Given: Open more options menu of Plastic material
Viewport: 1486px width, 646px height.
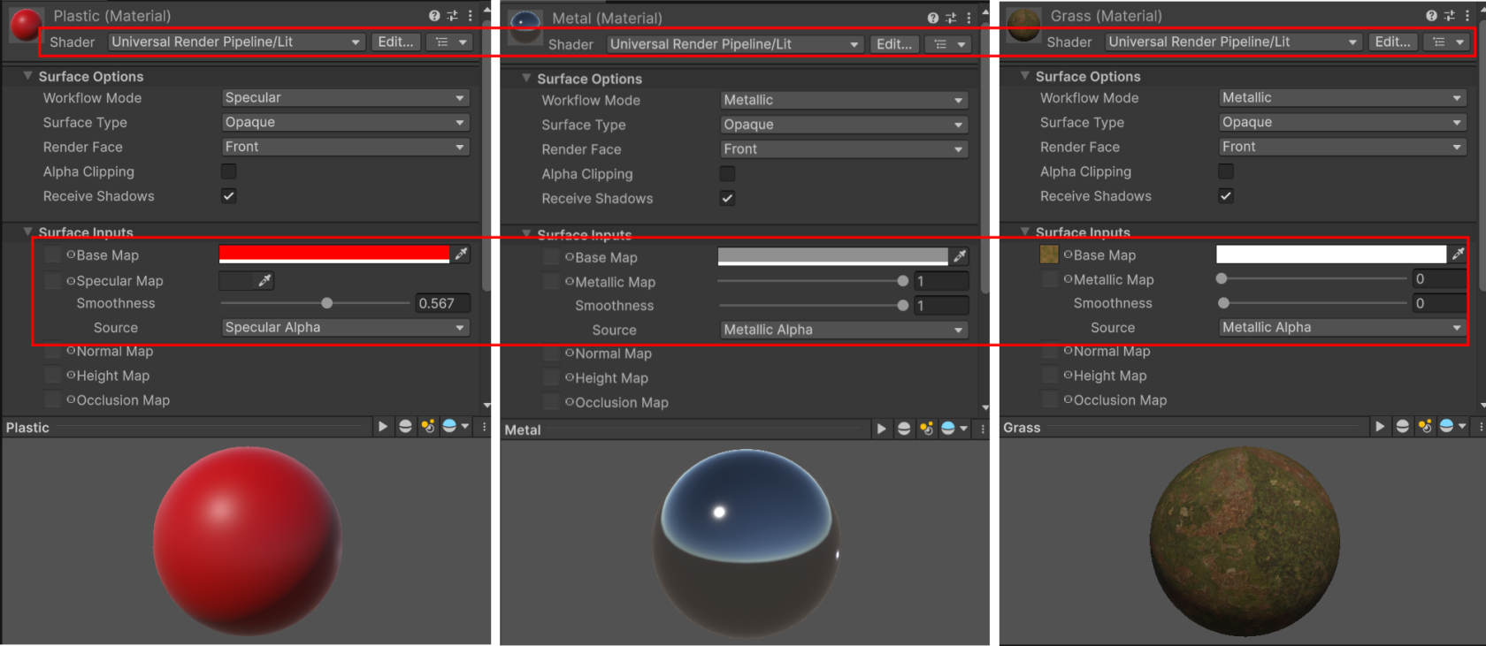Looking at the screenshot, I should click(x=471, y=16).
